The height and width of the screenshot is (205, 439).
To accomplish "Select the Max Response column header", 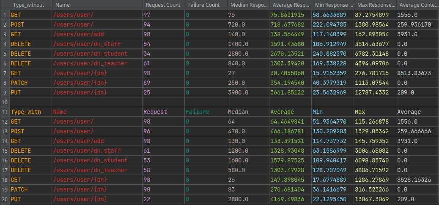I will [x=374, y=5].
